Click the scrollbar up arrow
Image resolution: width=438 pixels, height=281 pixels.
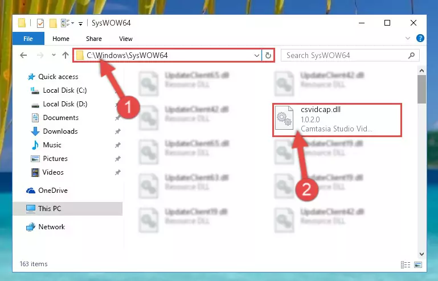[x=421, y=71]
